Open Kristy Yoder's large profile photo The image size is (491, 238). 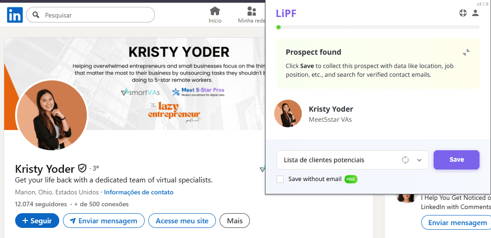point(51,115)
